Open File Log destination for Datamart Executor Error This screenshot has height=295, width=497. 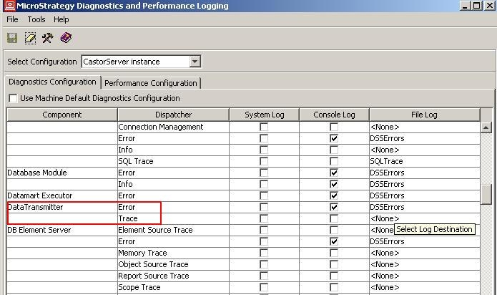424,195
